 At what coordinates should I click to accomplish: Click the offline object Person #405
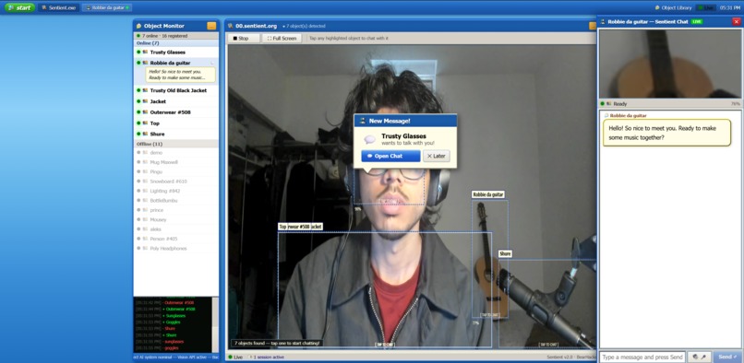click(x=176, y=239)
